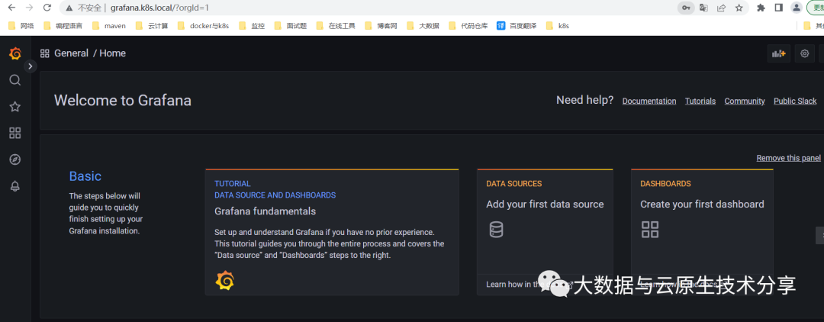The image size is (824, 322).
Task: Click the General folder breadcrumb
Action: pos(71,53)
